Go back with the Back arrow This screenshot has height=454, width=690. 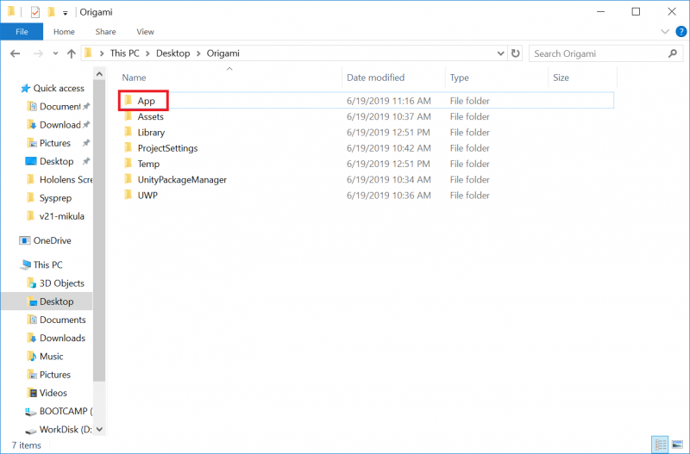[15, 53]
